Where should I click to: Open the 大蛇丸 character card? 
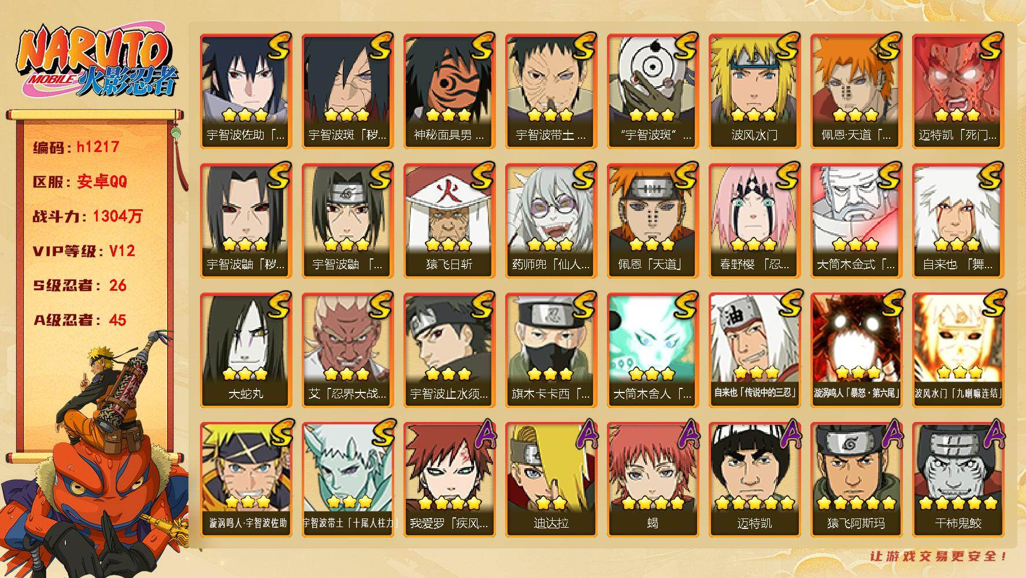(x=246, y=350)
